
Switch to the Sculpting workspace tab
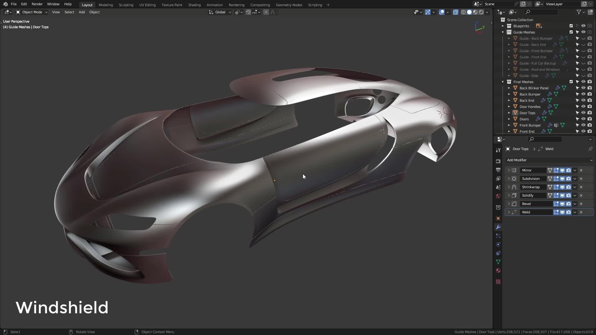tap(126, 5)
